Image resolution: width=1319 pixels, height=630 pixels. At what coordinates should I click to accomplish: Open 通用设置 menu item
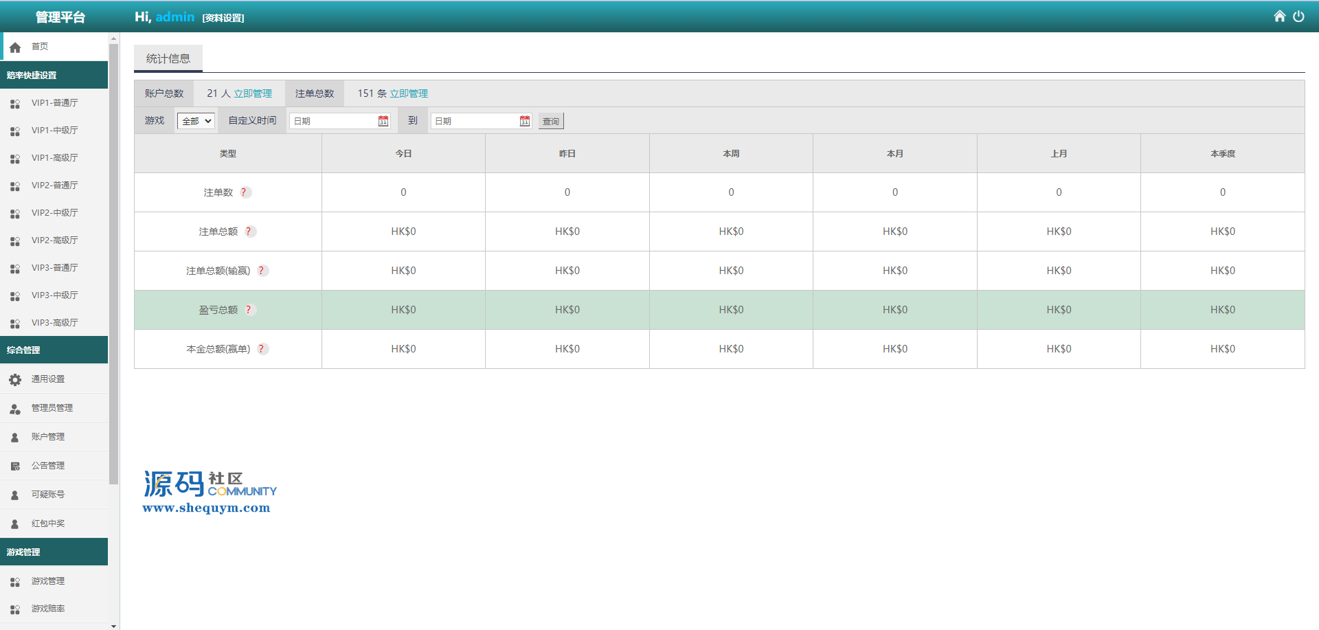[54, 379]
